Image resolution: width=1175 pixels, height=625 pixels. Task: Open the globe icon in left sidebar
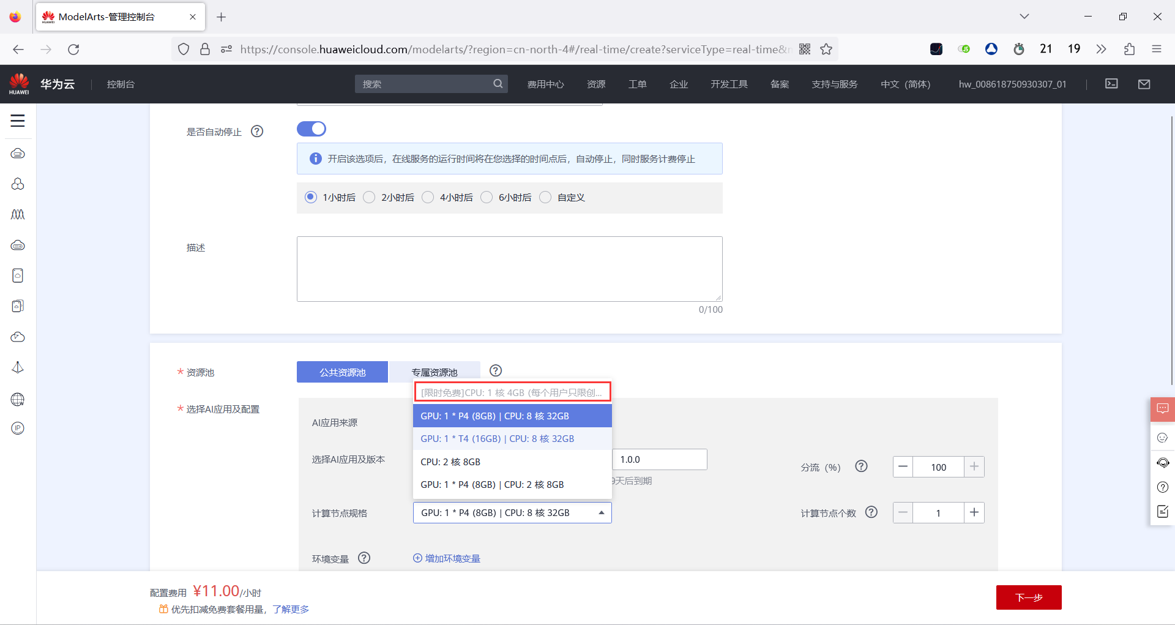pyautogui.click(x=18, y=400)
